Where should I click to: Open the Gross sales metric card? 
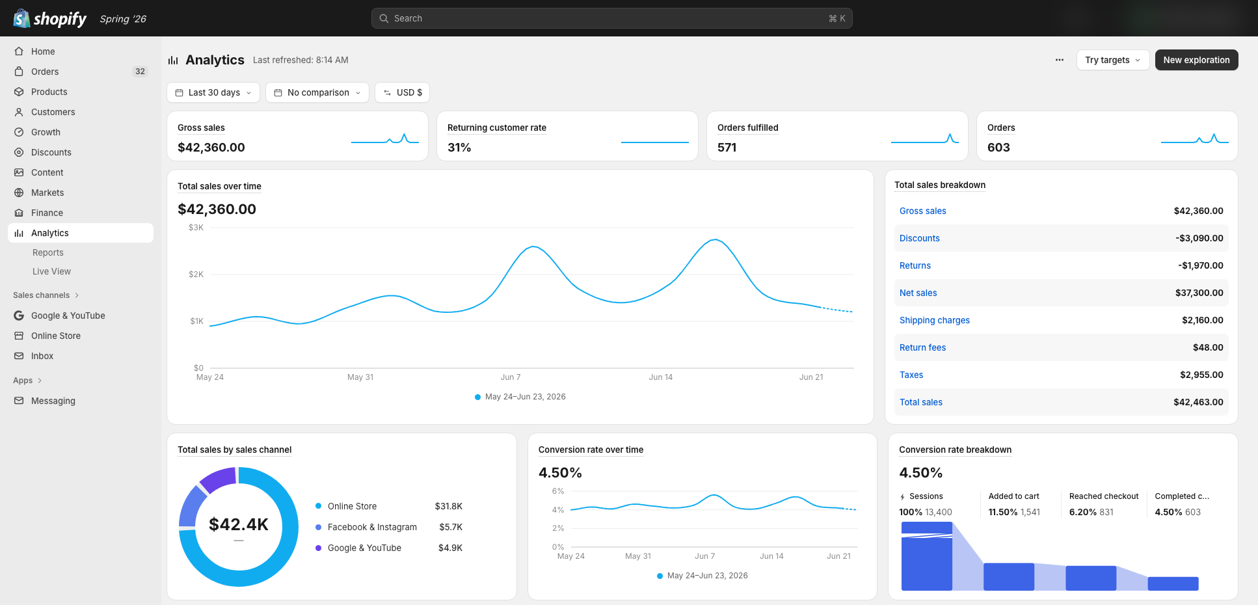click(297, 136)
